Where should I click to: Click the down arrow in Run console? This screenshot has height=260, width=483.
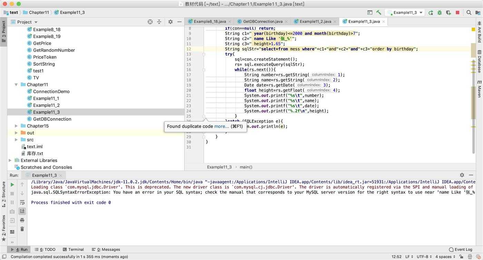pos(22,194)
